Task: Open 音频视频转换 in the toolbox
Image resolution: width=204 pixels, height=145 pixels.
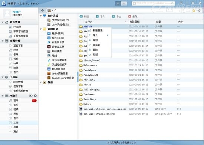Action: [x=20, y=91]
